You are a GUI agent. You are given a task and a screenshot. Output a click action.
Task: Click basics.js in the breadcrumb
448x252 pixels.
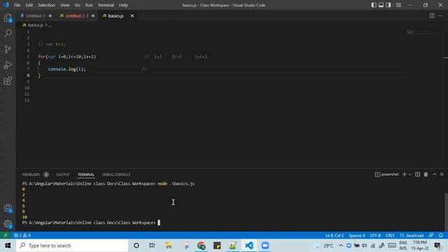[36, 25]
